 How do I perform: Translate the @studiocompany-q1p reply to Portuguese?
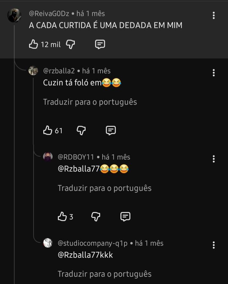point(104,274)
